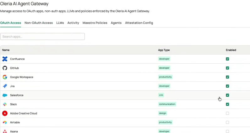Click the Confluence app name
The image size is (250, 133).
(x=17, y=59)
